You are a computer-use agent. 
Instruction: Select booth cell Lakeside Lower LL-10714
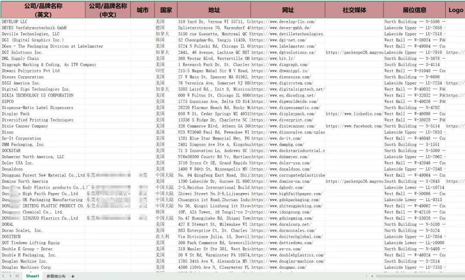[x=414, y=187]
